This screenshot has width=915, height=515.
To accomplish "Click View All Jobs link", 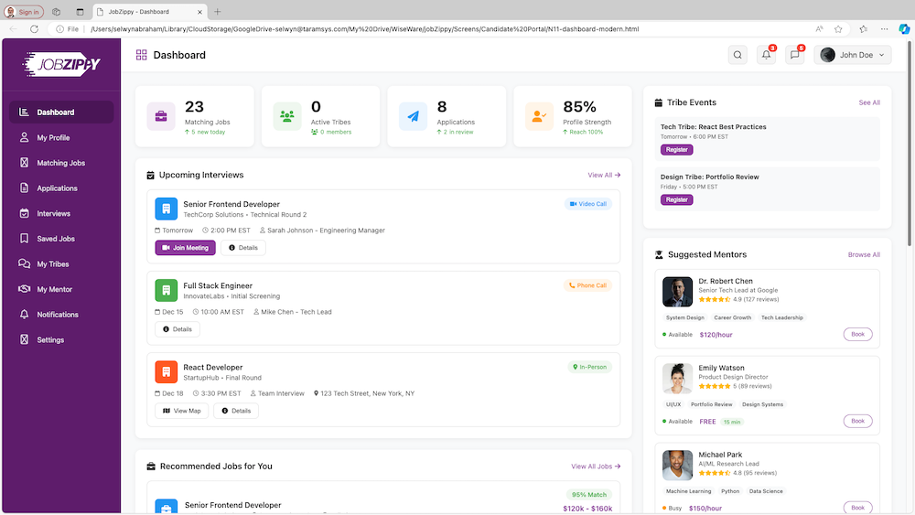I will [x=596, y=467].
